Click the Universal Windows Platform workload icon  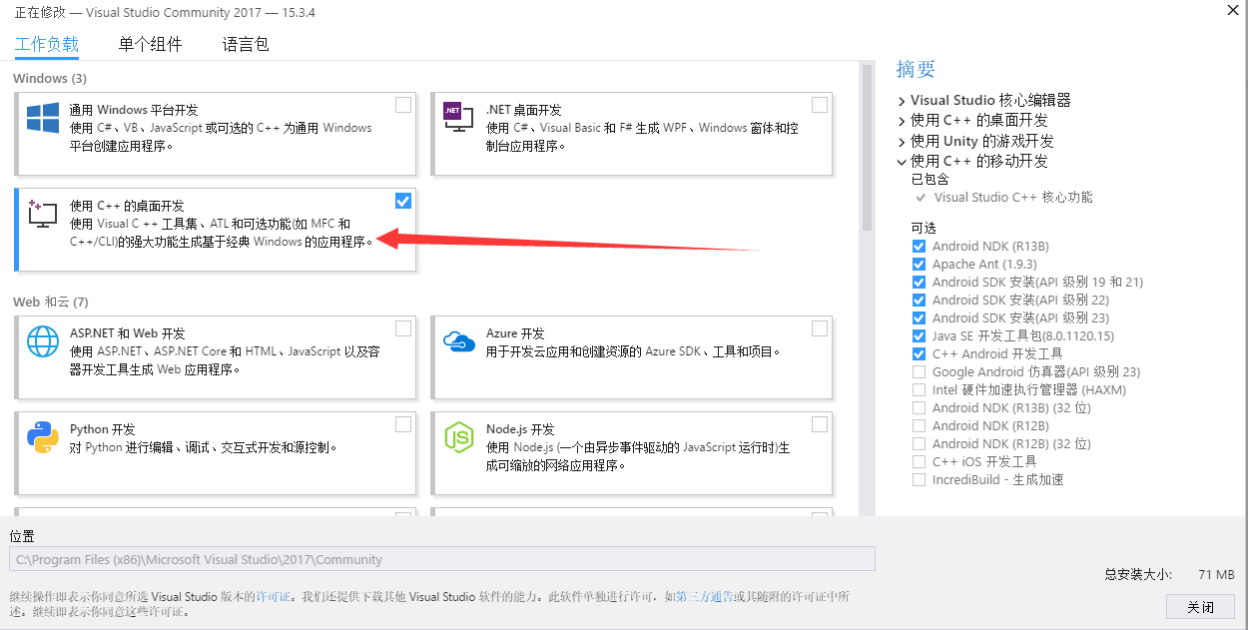[43, 118]
